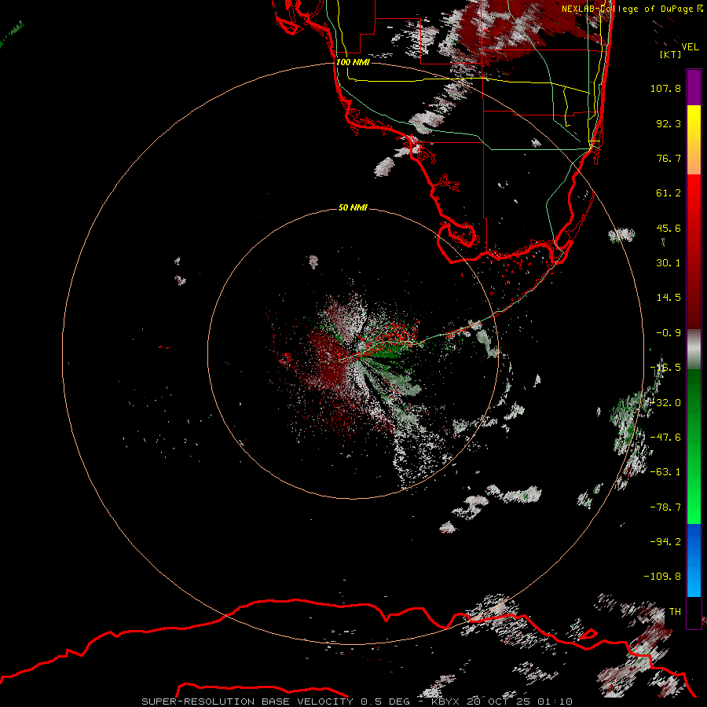Pick the gray near-zero segment of color bar
This screenshot has width=707, height=707.
694,350
